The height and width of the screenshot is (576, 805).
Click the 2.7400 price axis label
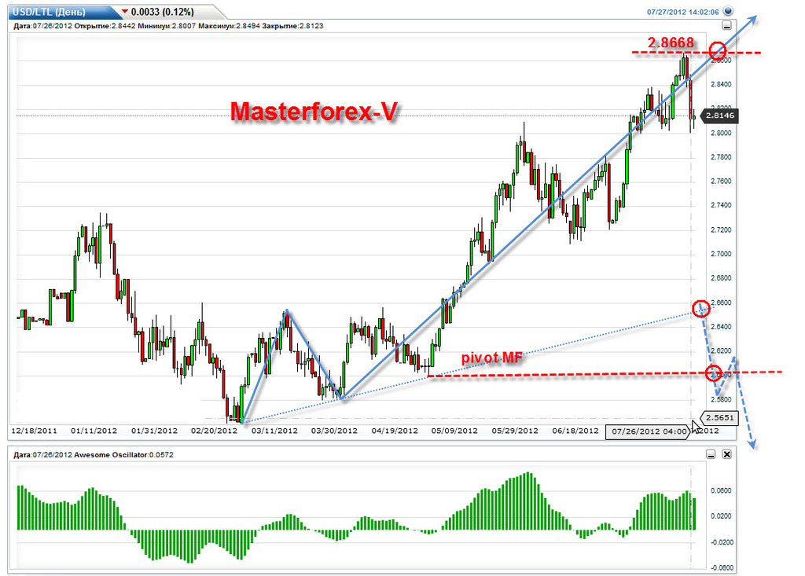[x=721, y=205]
